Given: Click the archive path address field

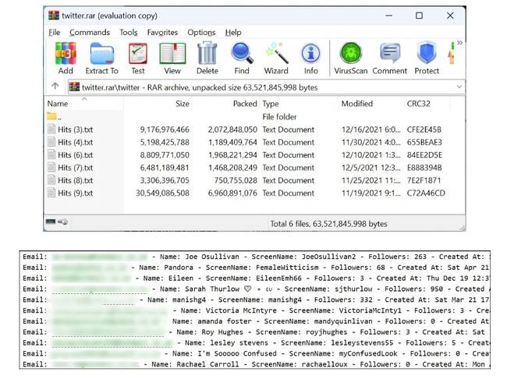Looking at the screenshot, I should (x=267, y=87).
